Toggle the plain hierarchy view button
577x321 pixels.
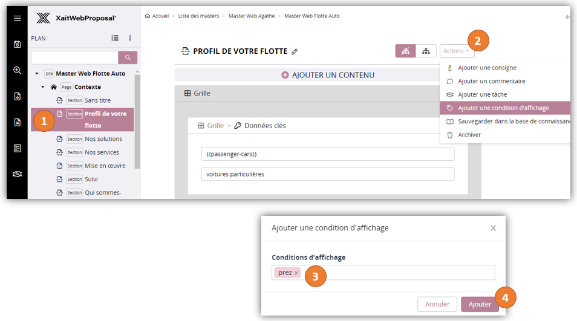pos(426,51)
